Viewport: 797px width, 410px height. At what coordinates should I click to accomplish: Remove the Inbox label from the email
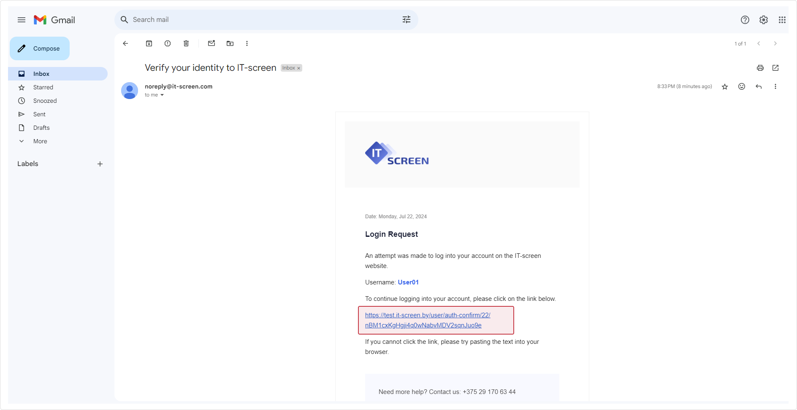coord(298,67)
